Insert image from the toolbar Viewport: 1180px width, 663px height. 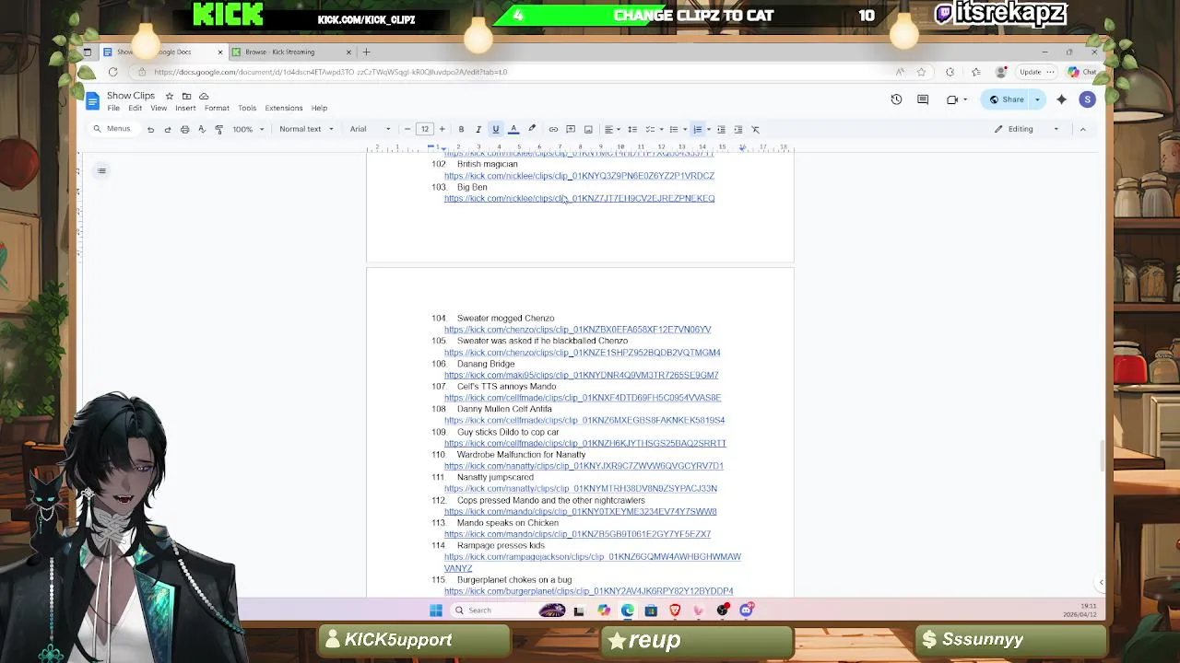588,129
